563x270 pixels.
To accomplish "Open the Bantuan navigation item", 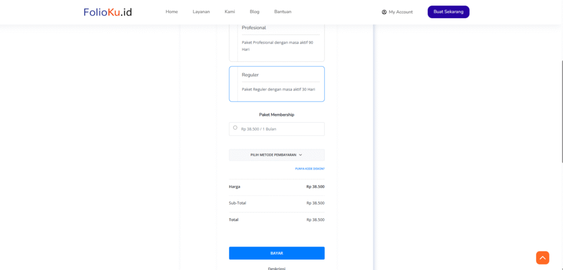I will [283, 12].
